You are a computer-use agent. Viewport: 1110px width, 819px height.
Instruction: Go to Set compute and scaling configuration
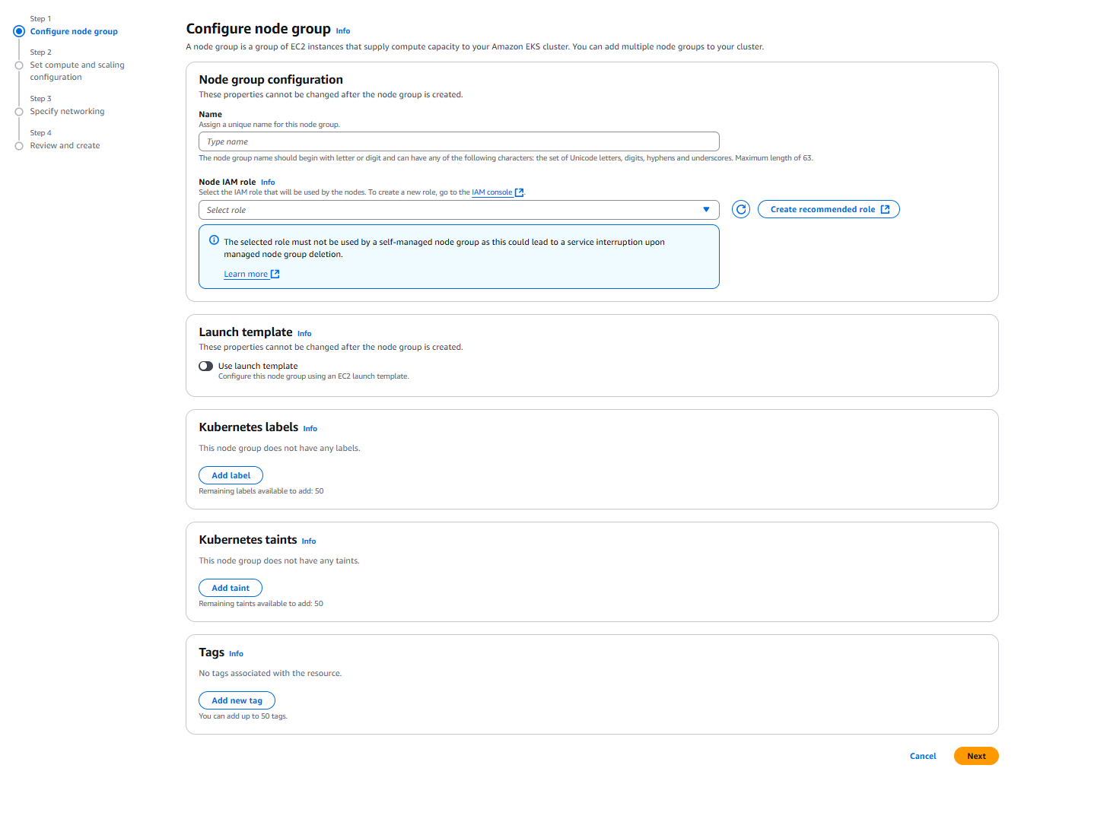coord(77,71)
